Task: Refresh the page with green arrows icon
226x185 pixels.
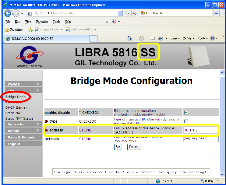Action: [127, 13]
